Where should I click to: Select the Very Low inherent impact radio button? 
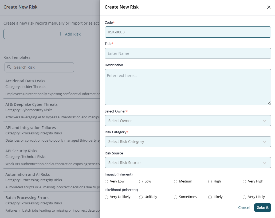(106, 181)
